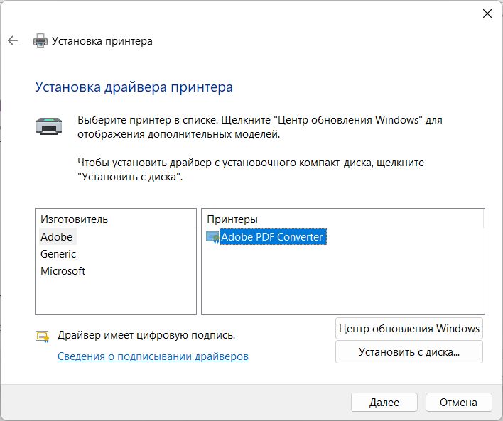
Task: Click the large printer icon beside the instructions
Action: 49,126
